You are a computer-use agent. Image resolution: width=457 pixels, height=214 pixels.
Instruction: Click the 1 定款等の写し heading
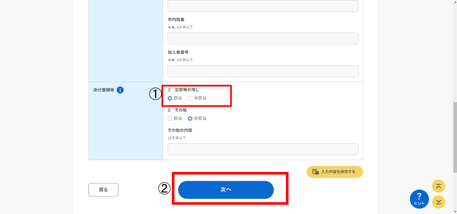(x=183, y=90)
